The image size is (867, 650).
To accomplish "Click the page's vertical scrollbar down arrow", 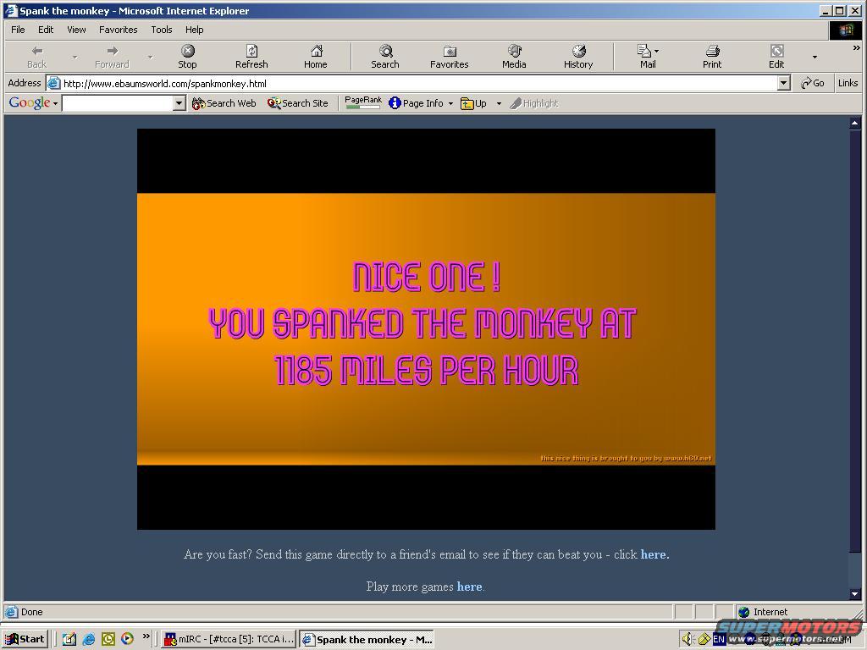I will [x=854, y=594].
